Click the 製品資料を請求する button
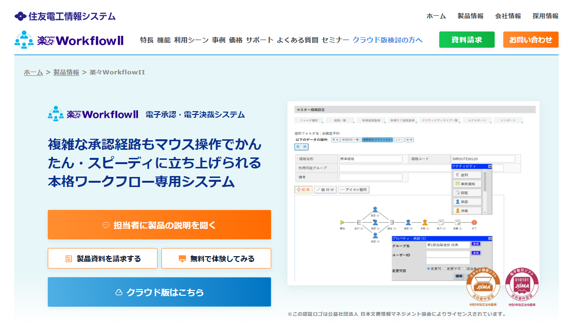The height and width of the screenshot is (322, 573). tap(103, 259)
